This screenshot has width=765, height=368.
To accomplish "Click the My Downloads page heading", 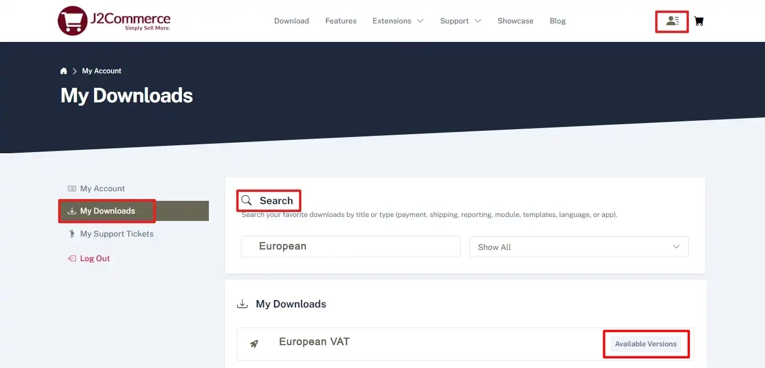I will (127, 96).
